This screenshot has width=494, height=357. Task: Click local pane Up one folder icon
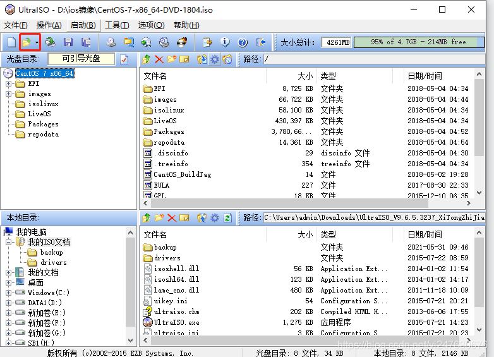click(x=146, y=218)
